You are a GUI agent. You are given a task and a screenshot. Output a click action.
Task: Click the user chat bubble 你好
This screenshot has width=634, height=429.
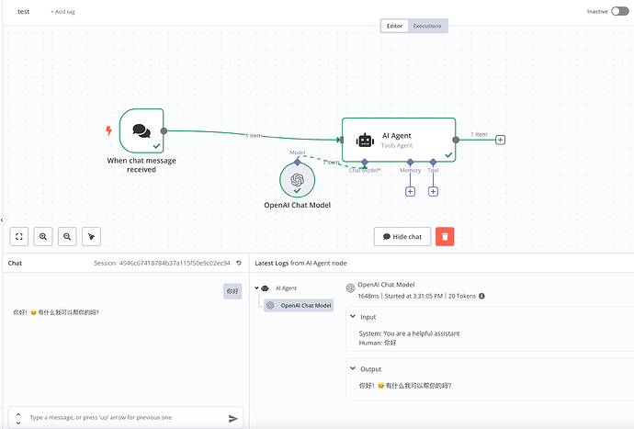pos(232,291)
